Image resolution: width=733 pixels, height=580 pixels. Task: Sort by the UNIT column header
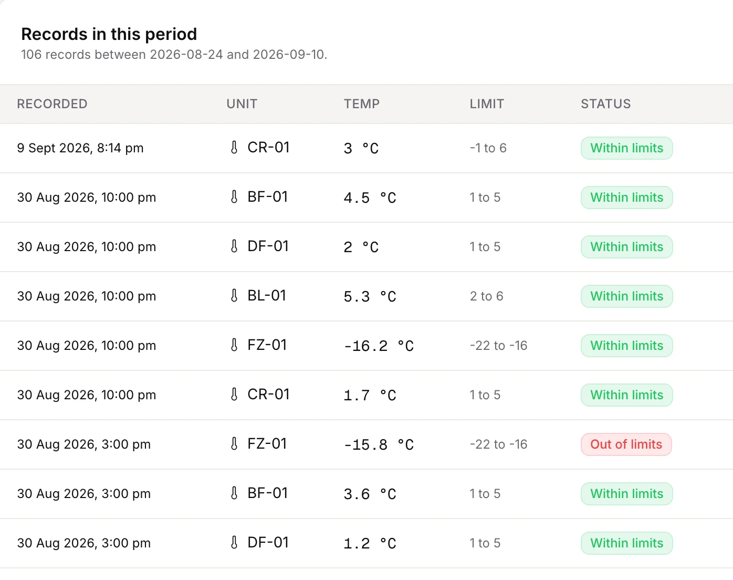point(242,104)
